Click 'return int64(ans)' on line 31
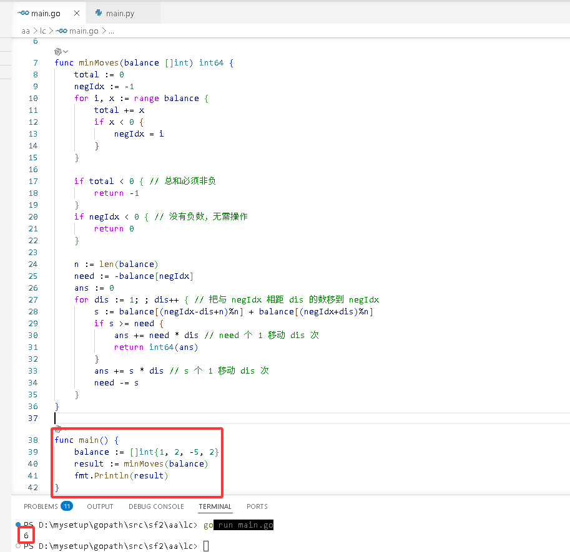Viewport: 570px width, 552px height. coord(156,347)
